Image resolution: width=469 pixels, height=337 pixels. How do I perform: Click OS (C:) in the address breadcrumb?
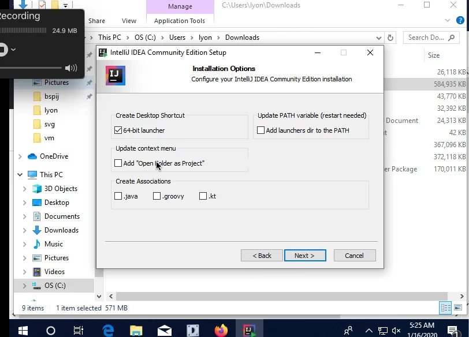pos(145,38)
